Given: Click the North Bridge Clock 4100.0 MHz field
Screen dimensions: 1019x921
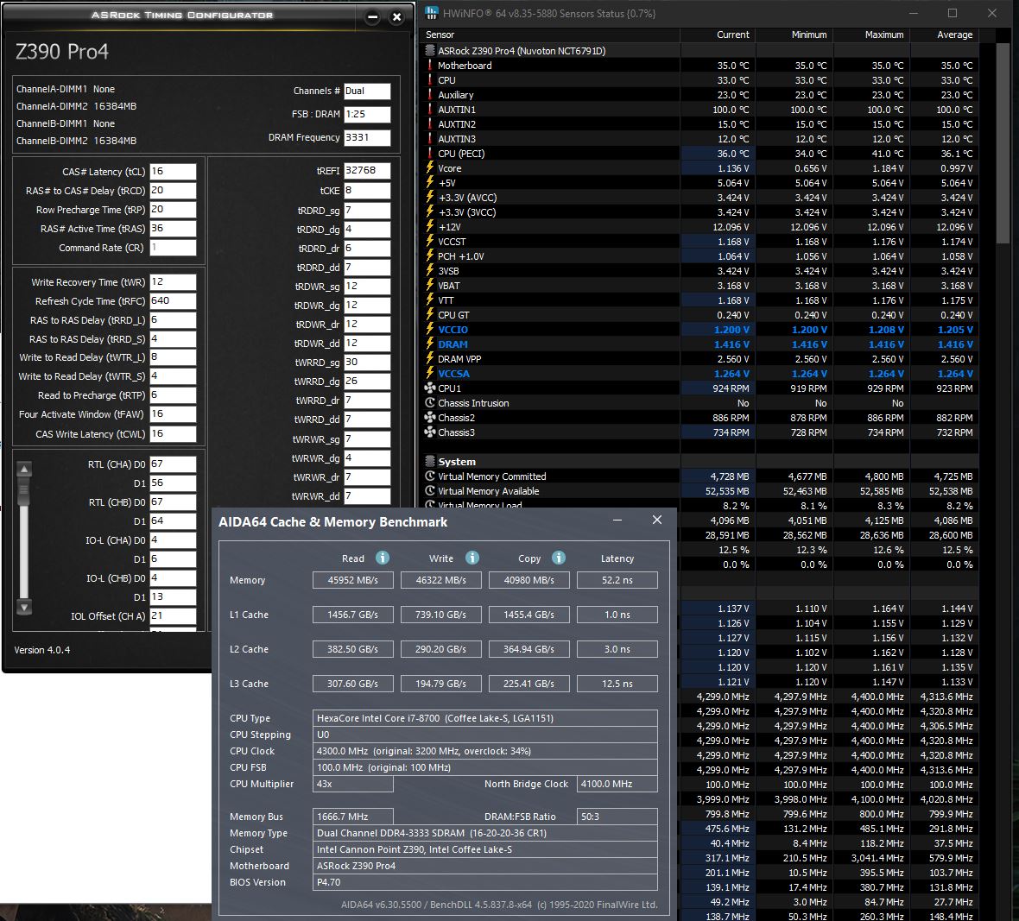Looking at the screenshot, I should coord(617,784).
